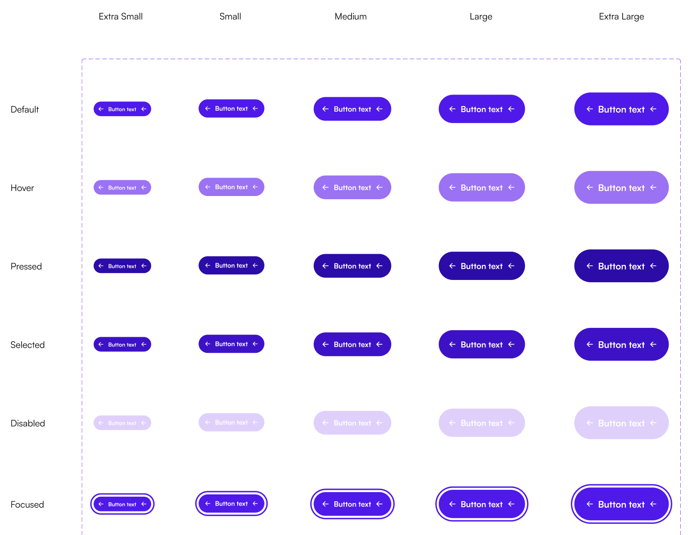Click leading arrow icon in Large Focused button

[x=452, y=504]
